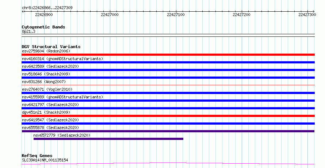Click the RefSeq Genes track heading
This screenshot has height=168, width=325.
pos(37,156)
